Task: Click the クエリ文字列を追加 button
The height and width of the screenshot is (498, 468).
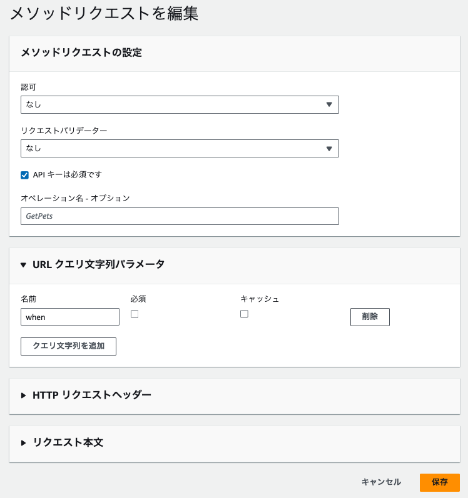Action: click(x=68, y=346)
